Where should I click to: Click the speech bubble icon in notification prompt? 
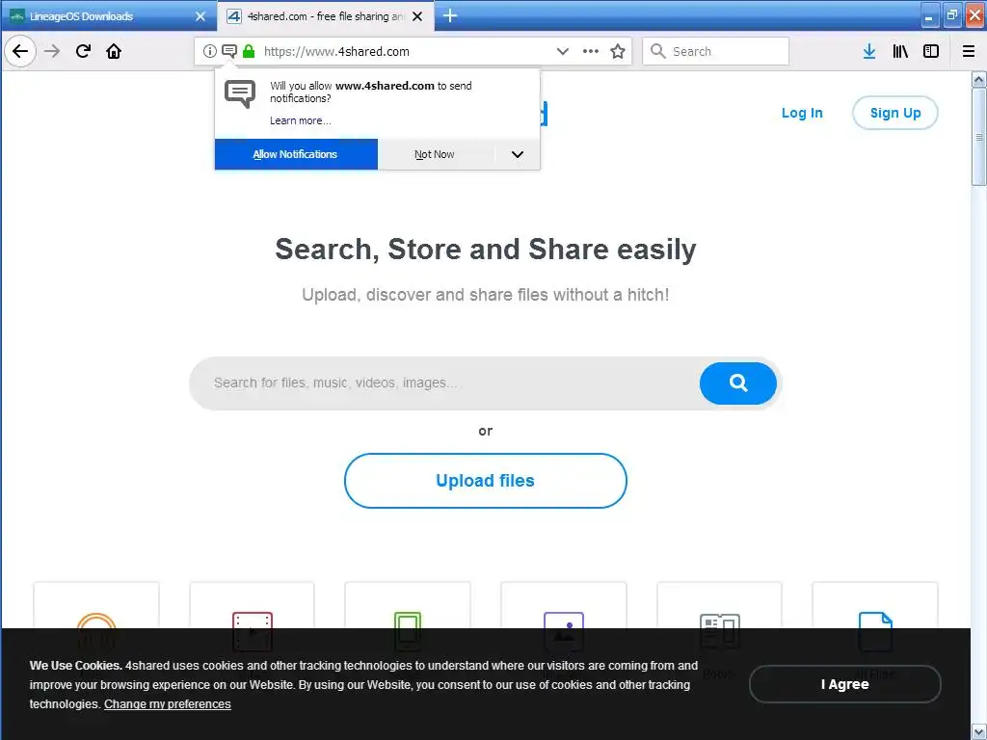[x=240, y=94]
